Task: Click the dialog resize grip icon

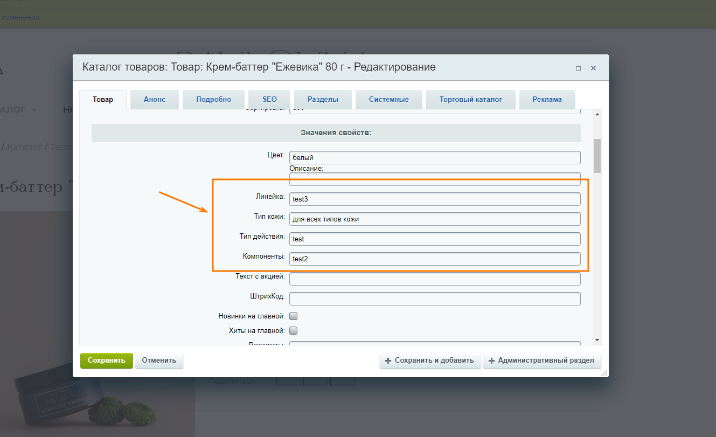Action: click(x=604, y=372)
